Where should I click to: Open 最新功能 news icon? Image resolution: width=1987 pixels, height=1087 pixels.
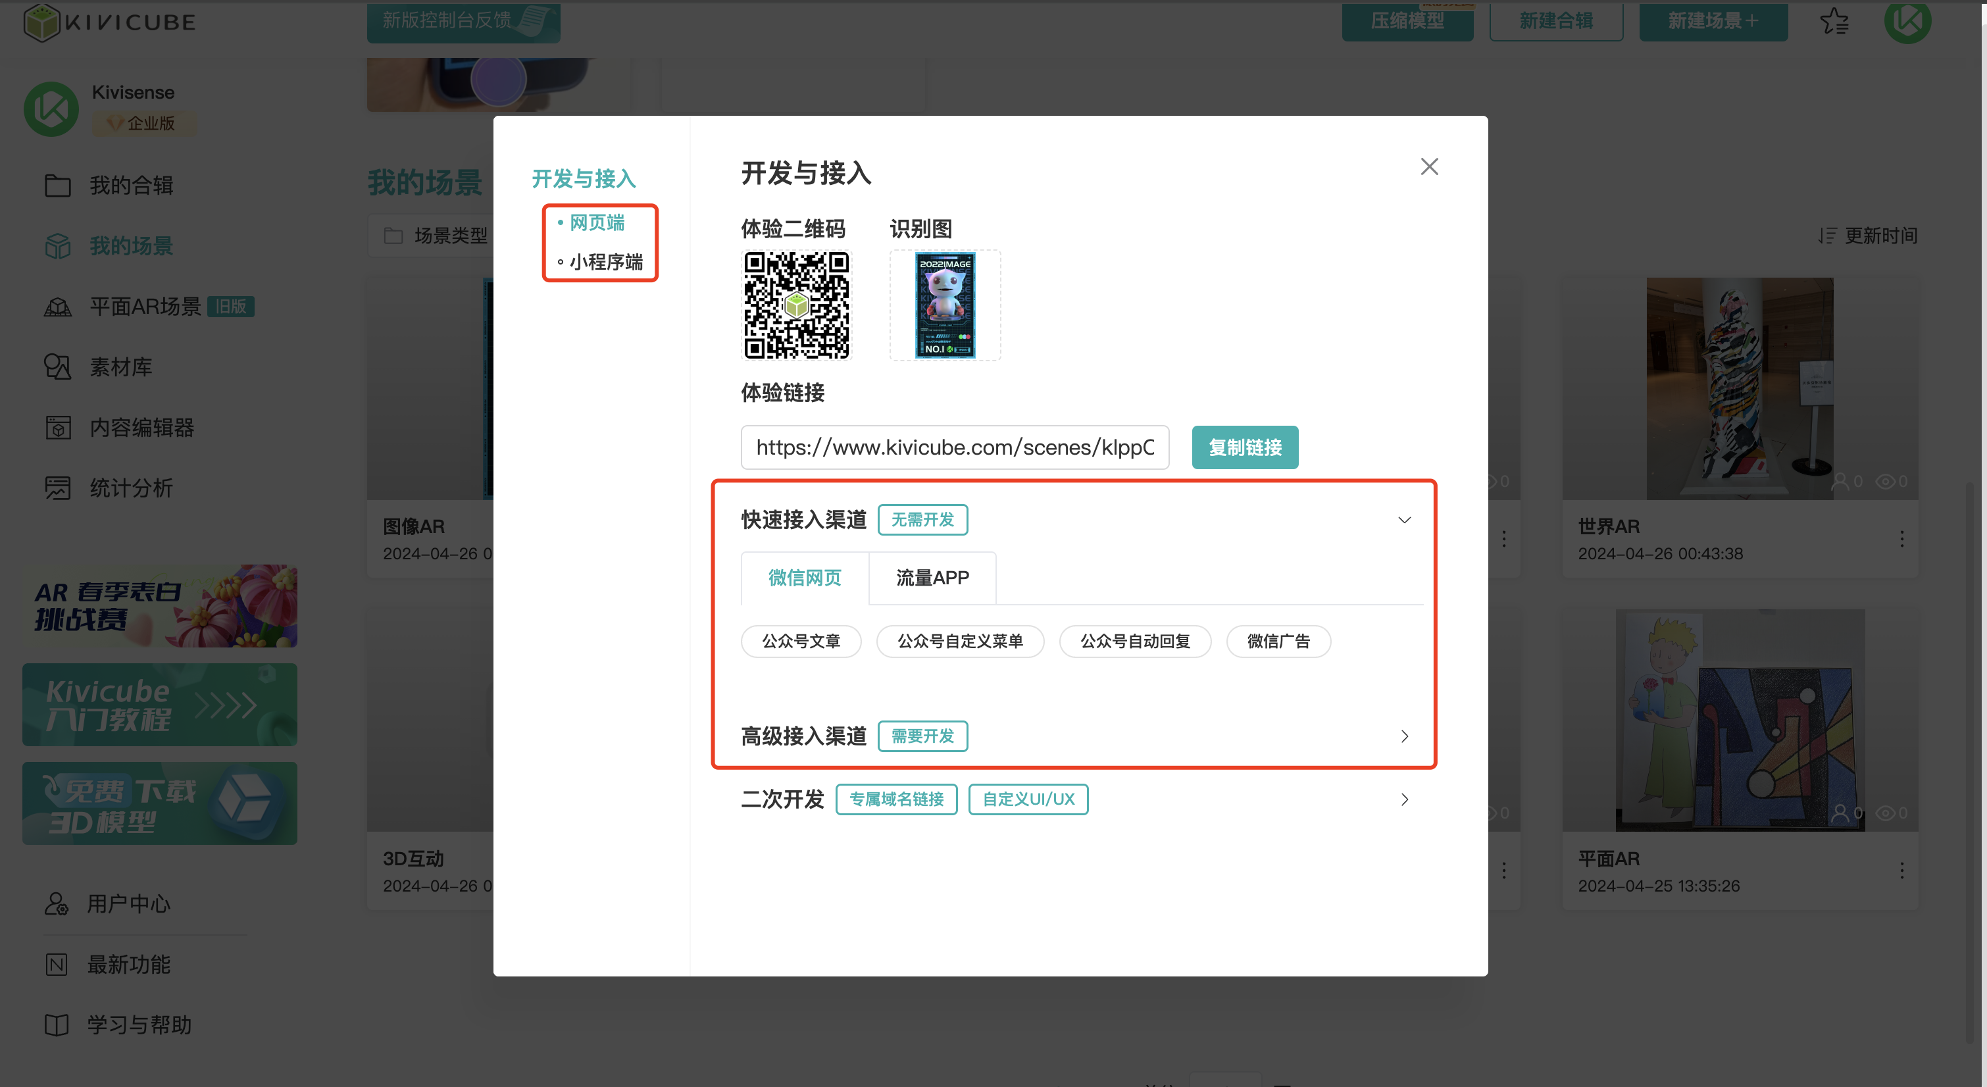coord(55,965)
